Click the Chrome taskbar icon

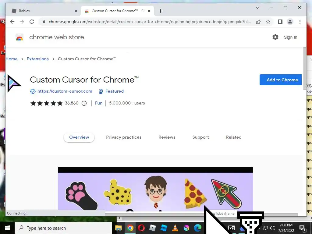point(130,228)
